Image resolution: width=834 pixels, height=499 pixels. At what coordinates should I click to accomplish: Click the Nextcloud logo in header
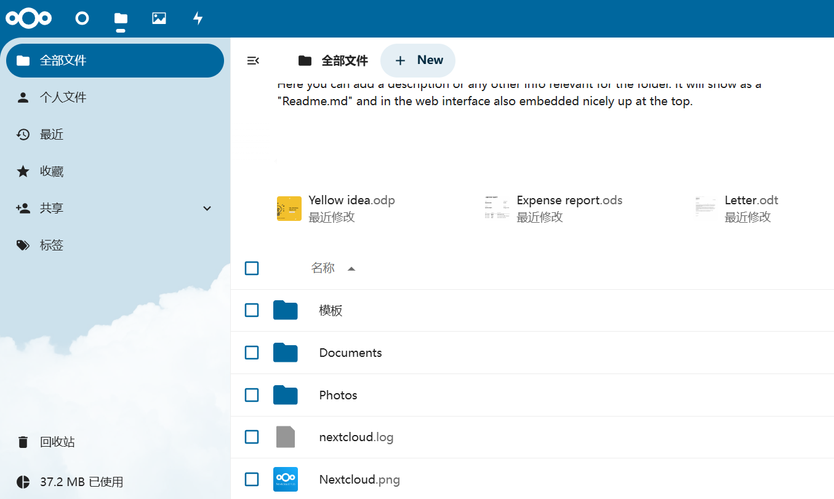28,18
